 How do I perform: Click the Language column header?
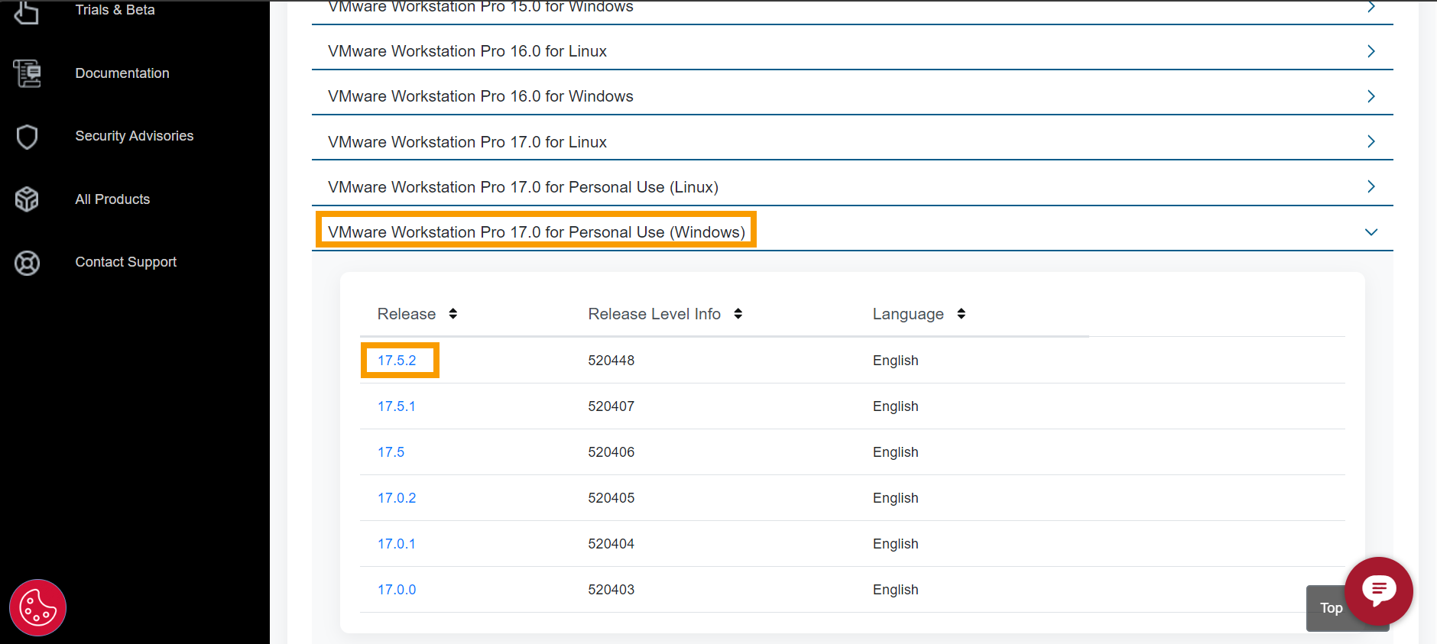pos(908,314)
